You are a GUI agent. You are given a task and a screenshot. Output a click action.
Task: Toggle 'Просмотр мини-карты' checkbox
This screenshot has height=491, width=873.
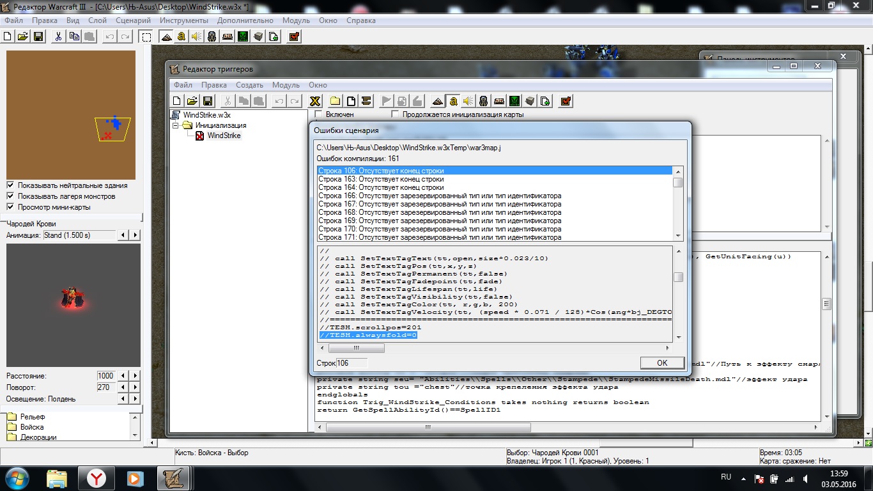coord(10,207)
